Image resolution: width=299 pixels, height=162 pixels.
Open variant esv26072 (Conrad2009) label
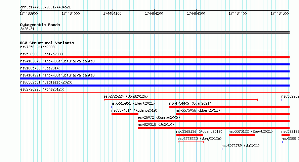159,117
